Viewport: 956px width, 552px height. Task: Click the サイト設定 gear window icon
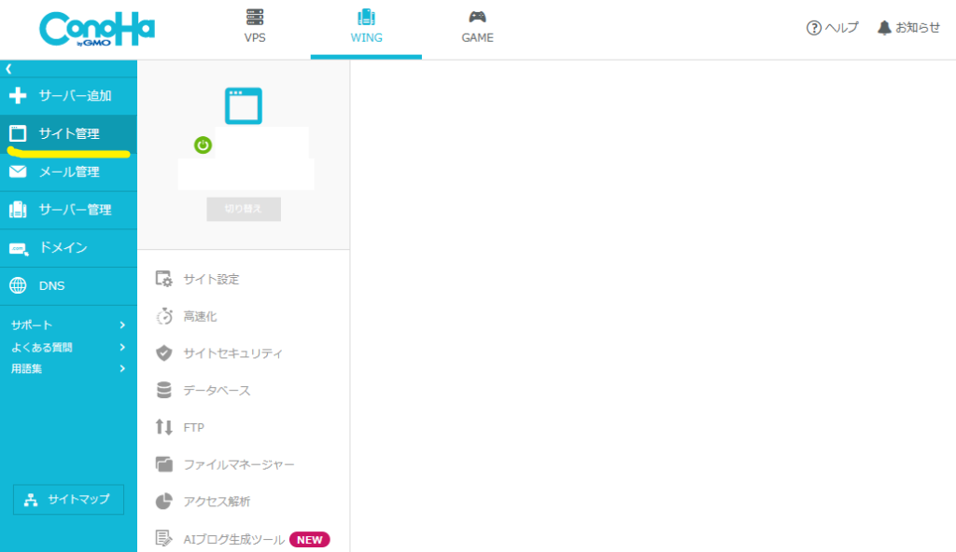(x=164, y=279)
